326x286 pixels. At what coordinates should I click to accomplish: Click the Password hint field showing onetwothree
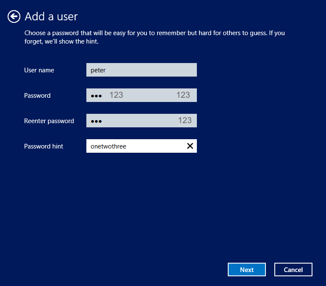(141, 146)
